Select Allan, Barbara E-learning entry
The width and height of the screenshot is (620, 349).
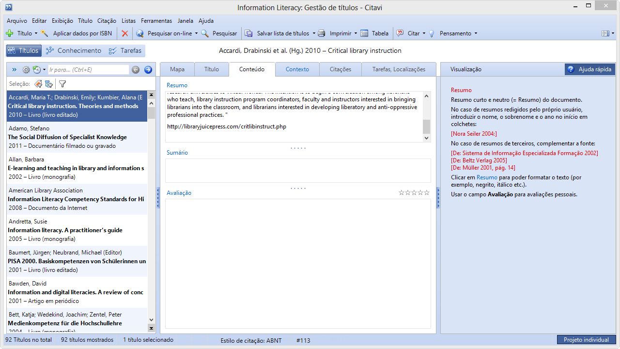(x=77, y=168)
